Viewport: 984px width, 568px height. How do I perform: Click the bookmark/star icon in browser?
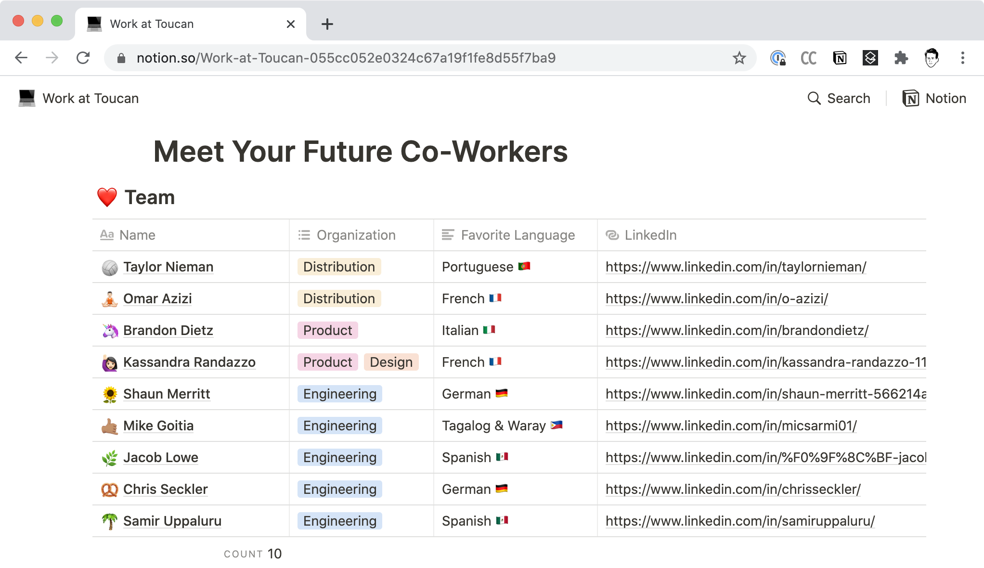[x=739, y=57]
